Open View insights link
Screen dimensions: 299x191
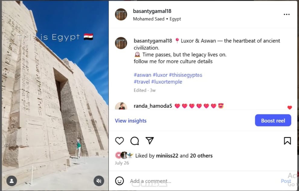tap(131, 121)
